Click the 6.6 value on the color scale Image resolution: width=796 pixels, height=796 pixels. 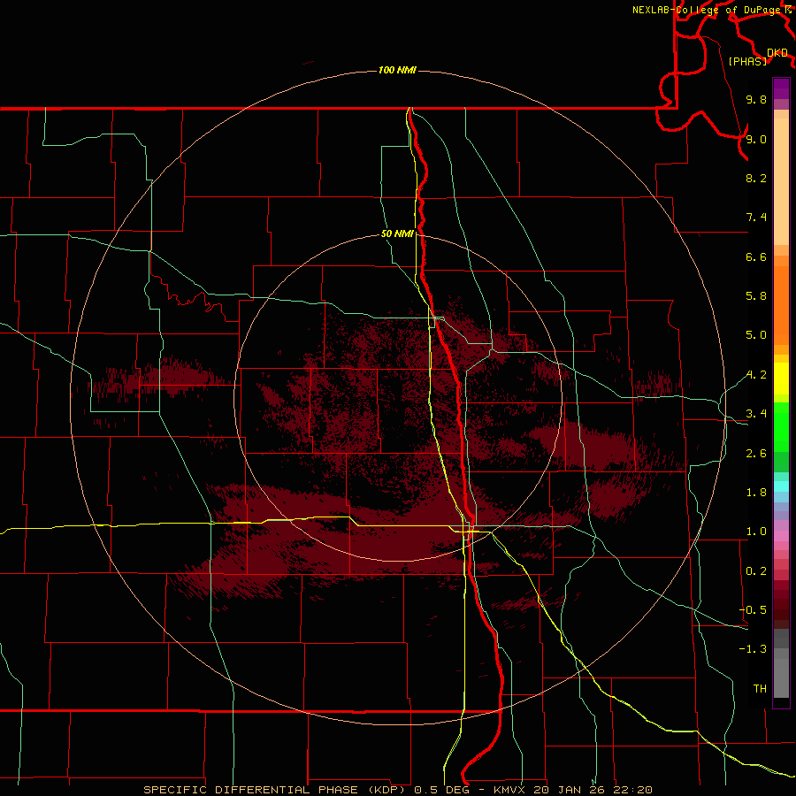pyautogui.click(x=756, y=256)
